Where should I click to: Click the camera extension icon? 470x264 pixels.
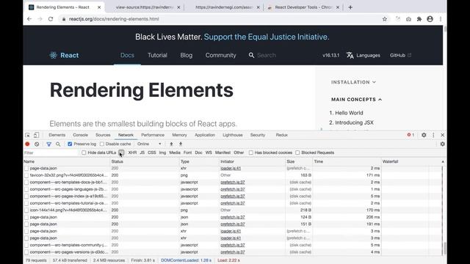coord(408,19)
